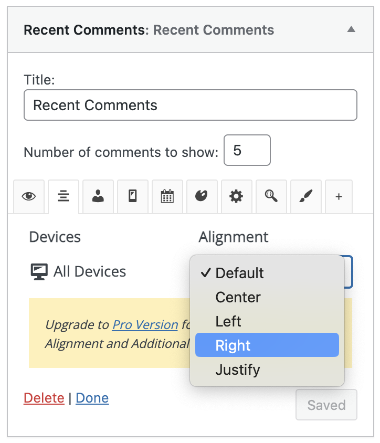Open the Visibility options tab (eye icon)

29,196
